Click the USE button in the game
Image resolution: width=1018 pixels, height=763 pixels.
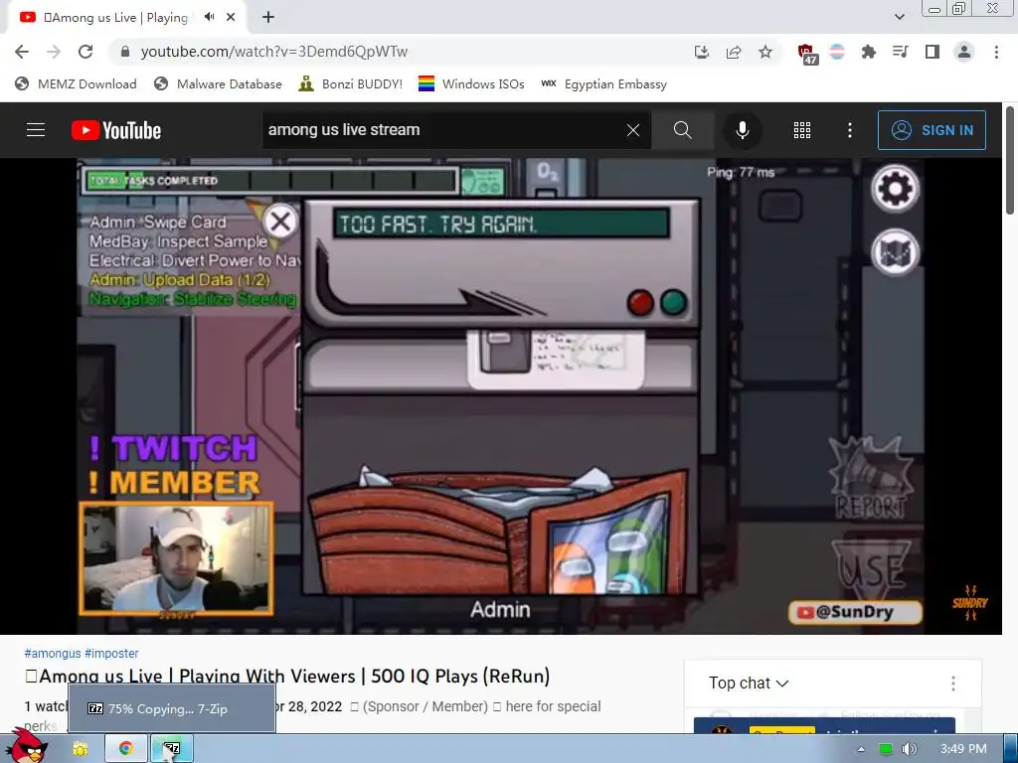870,569
